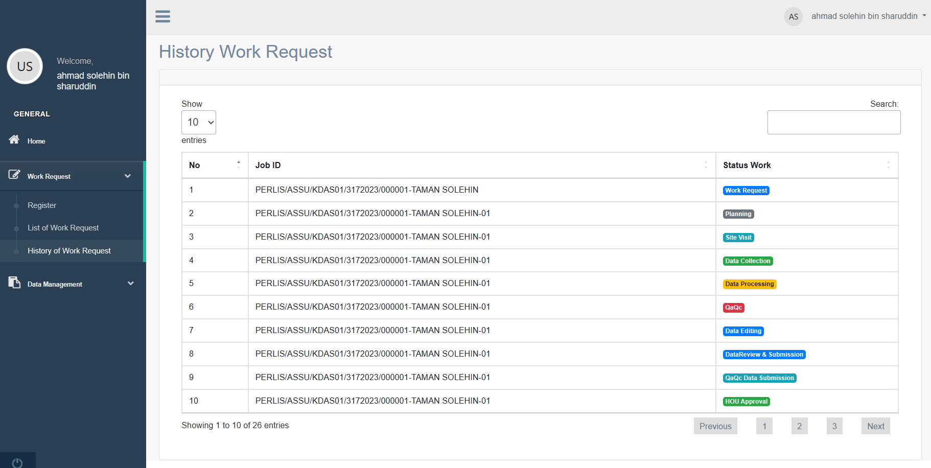931x468 pixels.
Task: Expand the Data Management chevron
Action: [x=130, y=284]
